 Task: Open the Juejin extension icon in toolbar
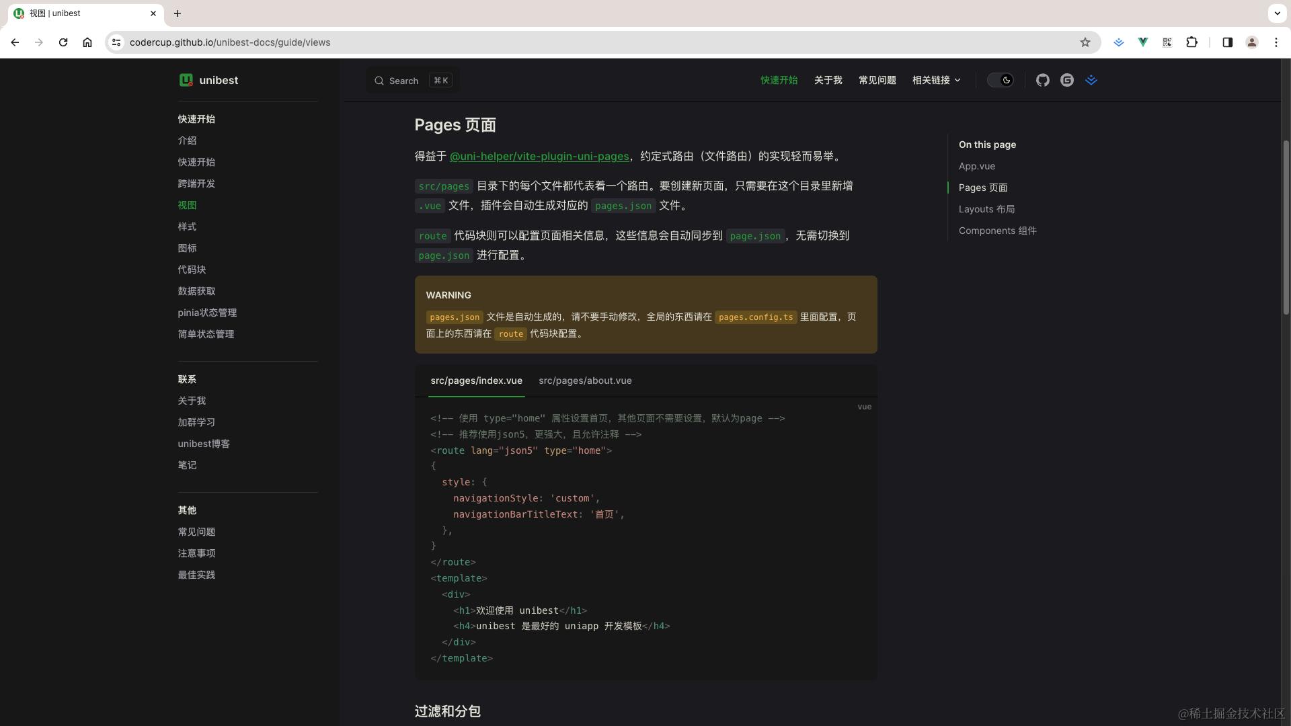point(1119,42)
